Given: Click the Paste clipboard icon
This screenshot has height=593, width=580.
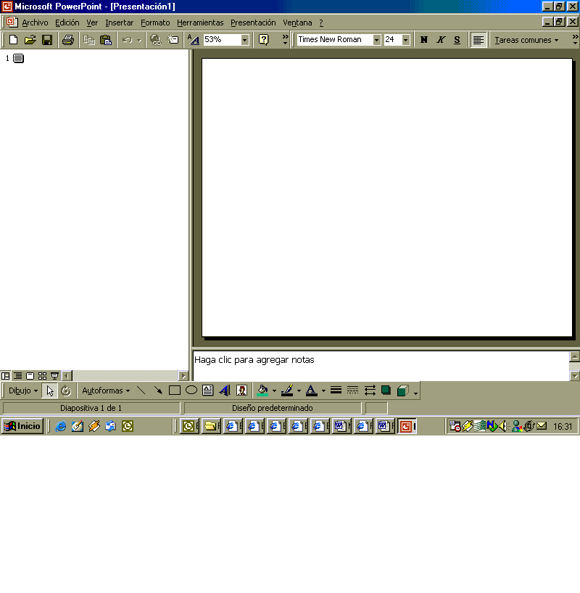Looking at the screenshot, I should [106, 40].
